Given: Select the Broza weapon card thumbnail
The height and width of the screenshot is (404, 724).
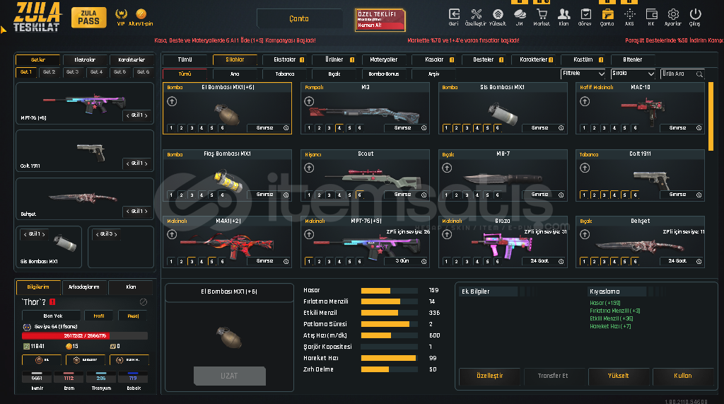Looking at the screenshot, I should 503,243.
